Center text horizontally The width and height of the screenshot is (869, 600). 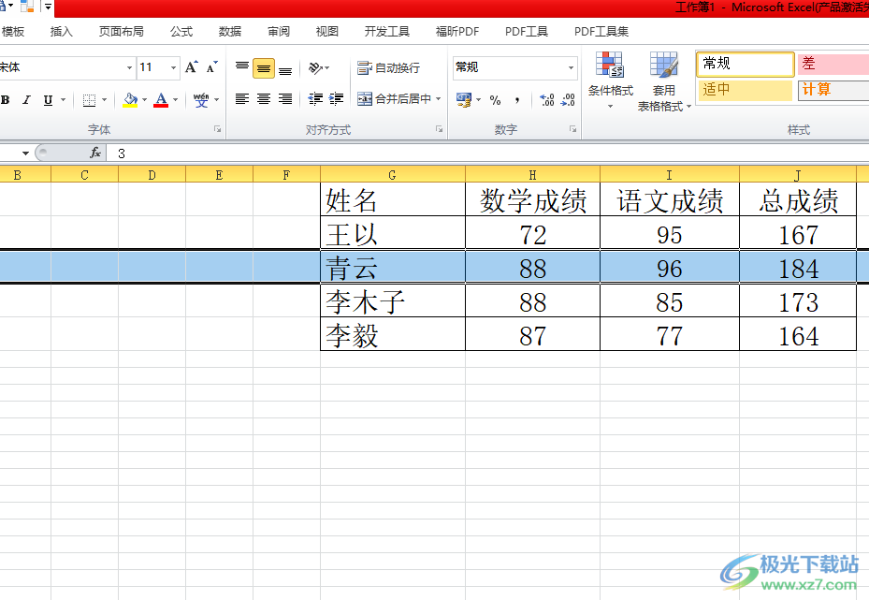click(264, 98)
